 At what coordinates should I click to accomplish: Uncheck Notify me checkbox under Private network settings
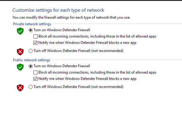click(36, 43)
